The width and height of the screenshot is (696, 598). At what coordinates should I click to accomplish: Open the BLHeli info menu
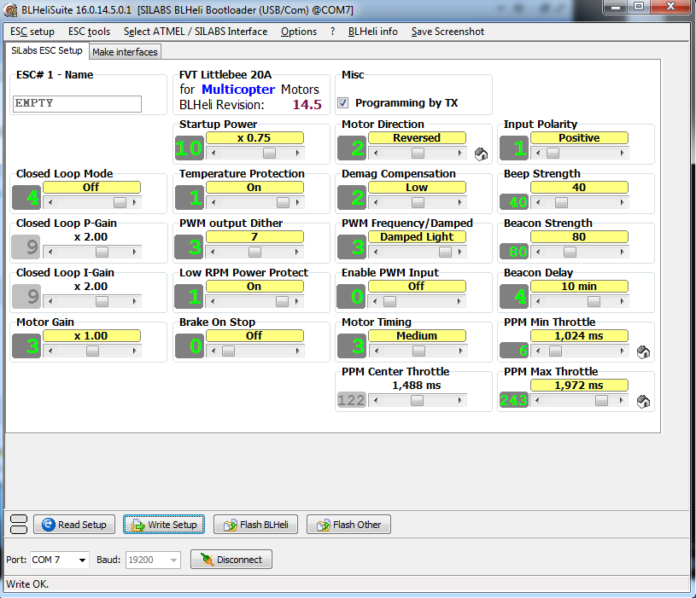[373, 32]
